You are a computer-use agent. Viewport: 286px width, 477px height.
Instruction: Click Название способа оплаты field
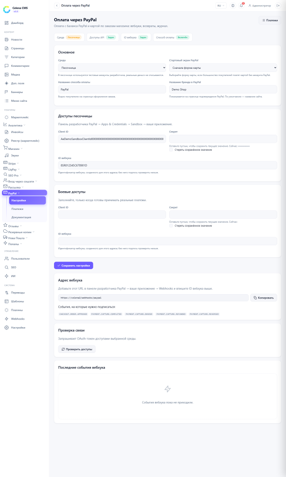112,89
